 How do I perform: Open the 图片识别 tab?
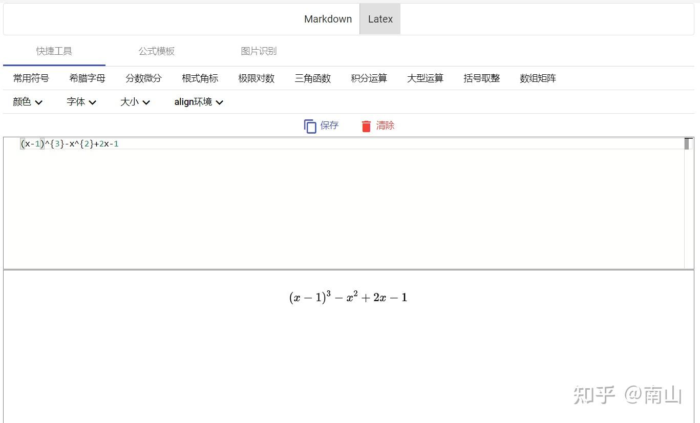click(x=259, y=51)
